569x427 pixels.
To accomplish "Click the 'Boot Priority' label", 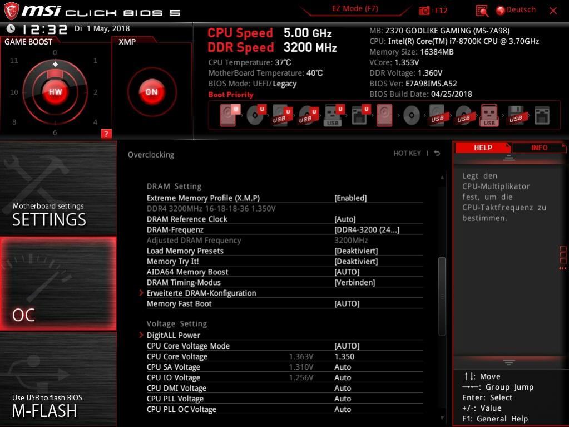I will click(231, 95).
